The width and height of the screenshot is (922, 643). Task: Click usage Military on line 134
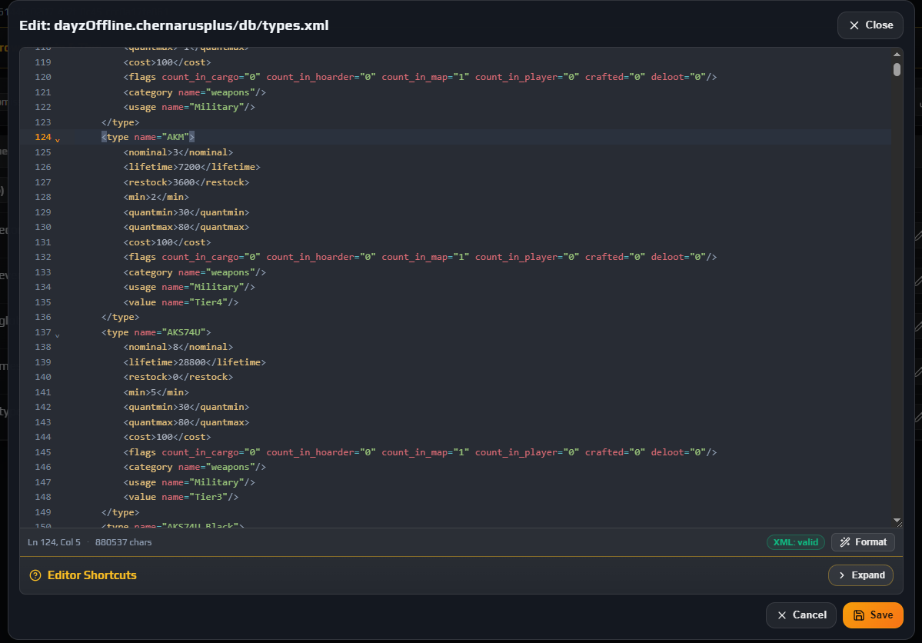189,286
